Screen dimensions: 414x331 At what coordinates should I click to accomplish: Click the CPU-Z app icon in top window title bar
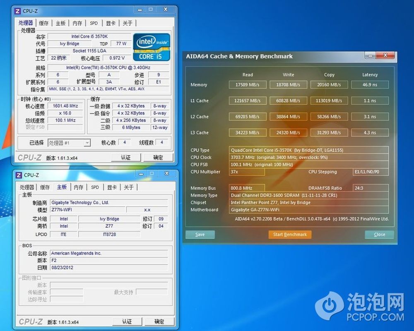[18, 11]
